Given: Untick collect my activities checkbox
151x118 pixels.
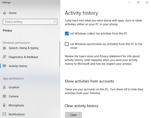Looking at the screenshot, I should (67, 34).
